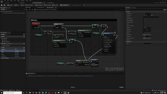The width and height of the screenshot is (167, 94).
Task: Open My Blueprint settings gear
Action: pyautogui.click(x=24, y=34)
